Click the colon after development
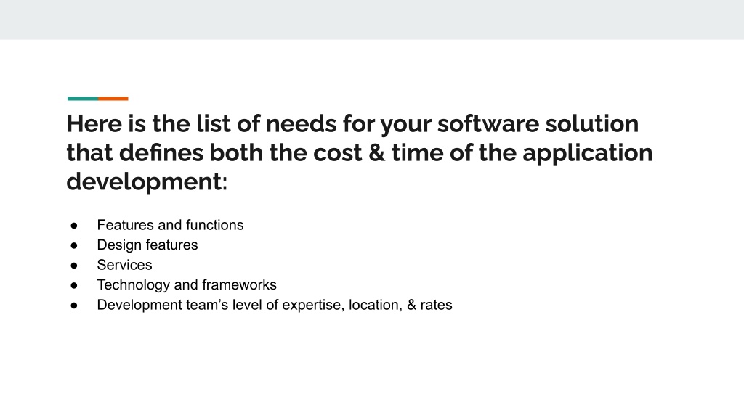 coord(225,183)
